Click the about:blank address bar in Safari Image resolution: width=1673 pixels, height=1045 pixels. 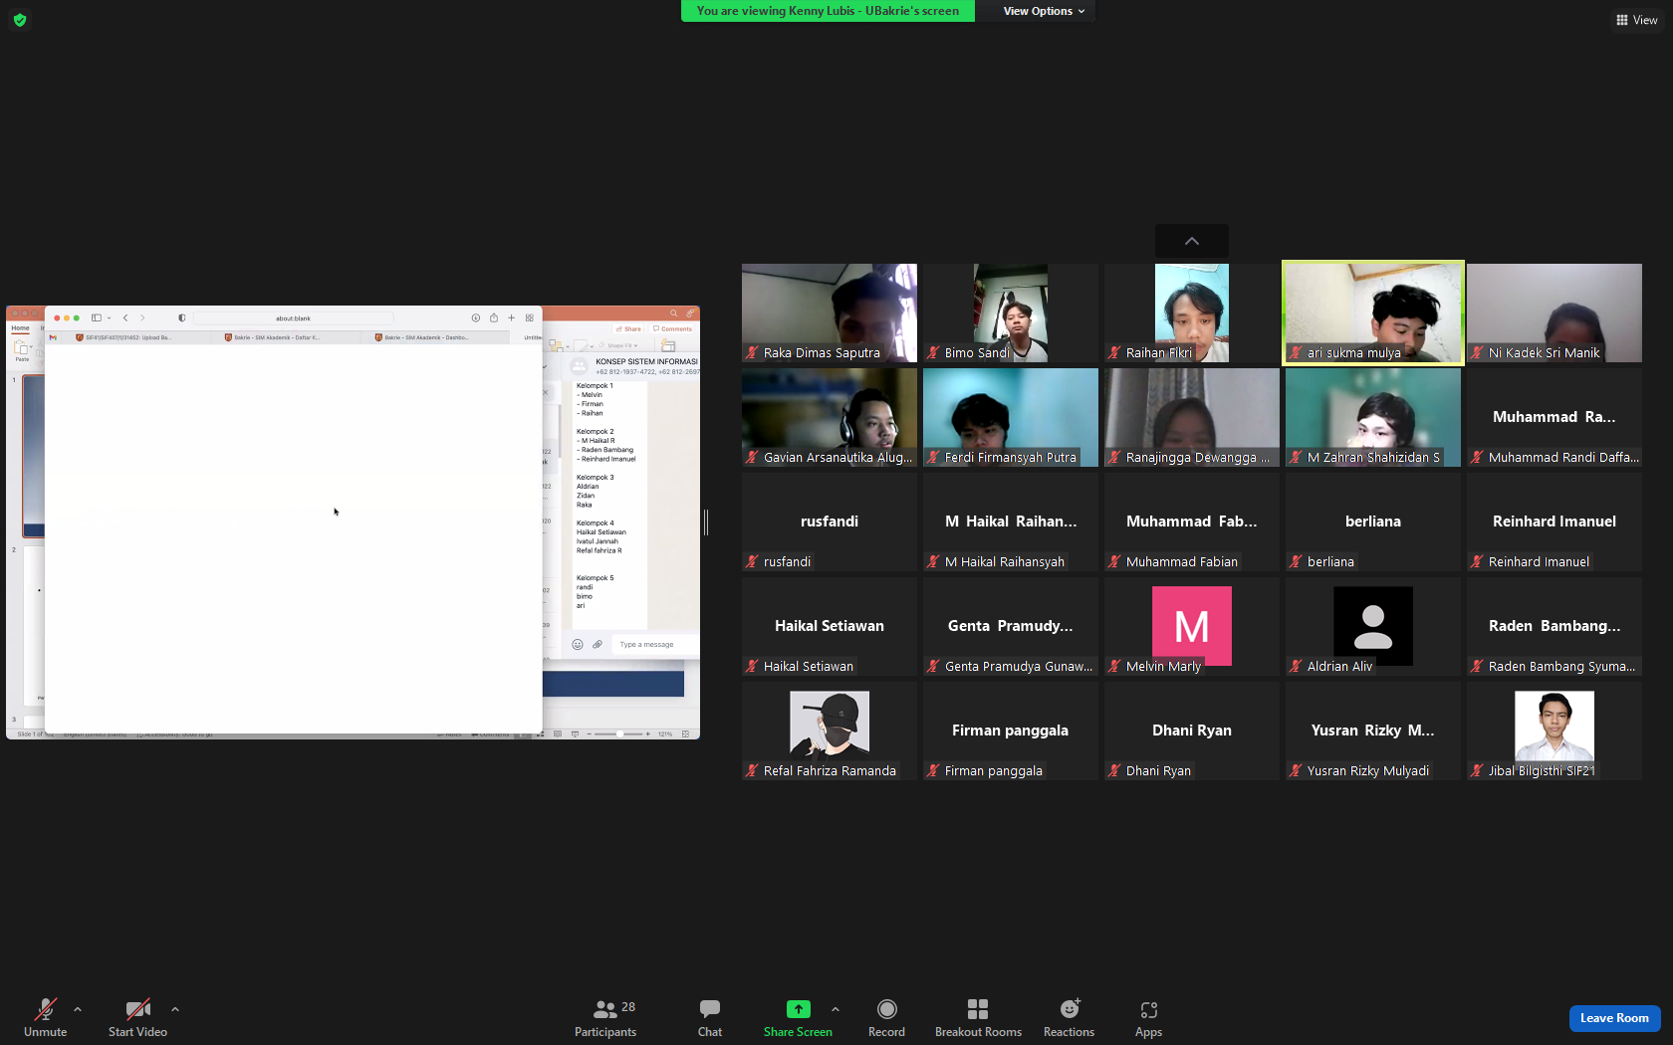pyautogui.click(x=293, y=318)
